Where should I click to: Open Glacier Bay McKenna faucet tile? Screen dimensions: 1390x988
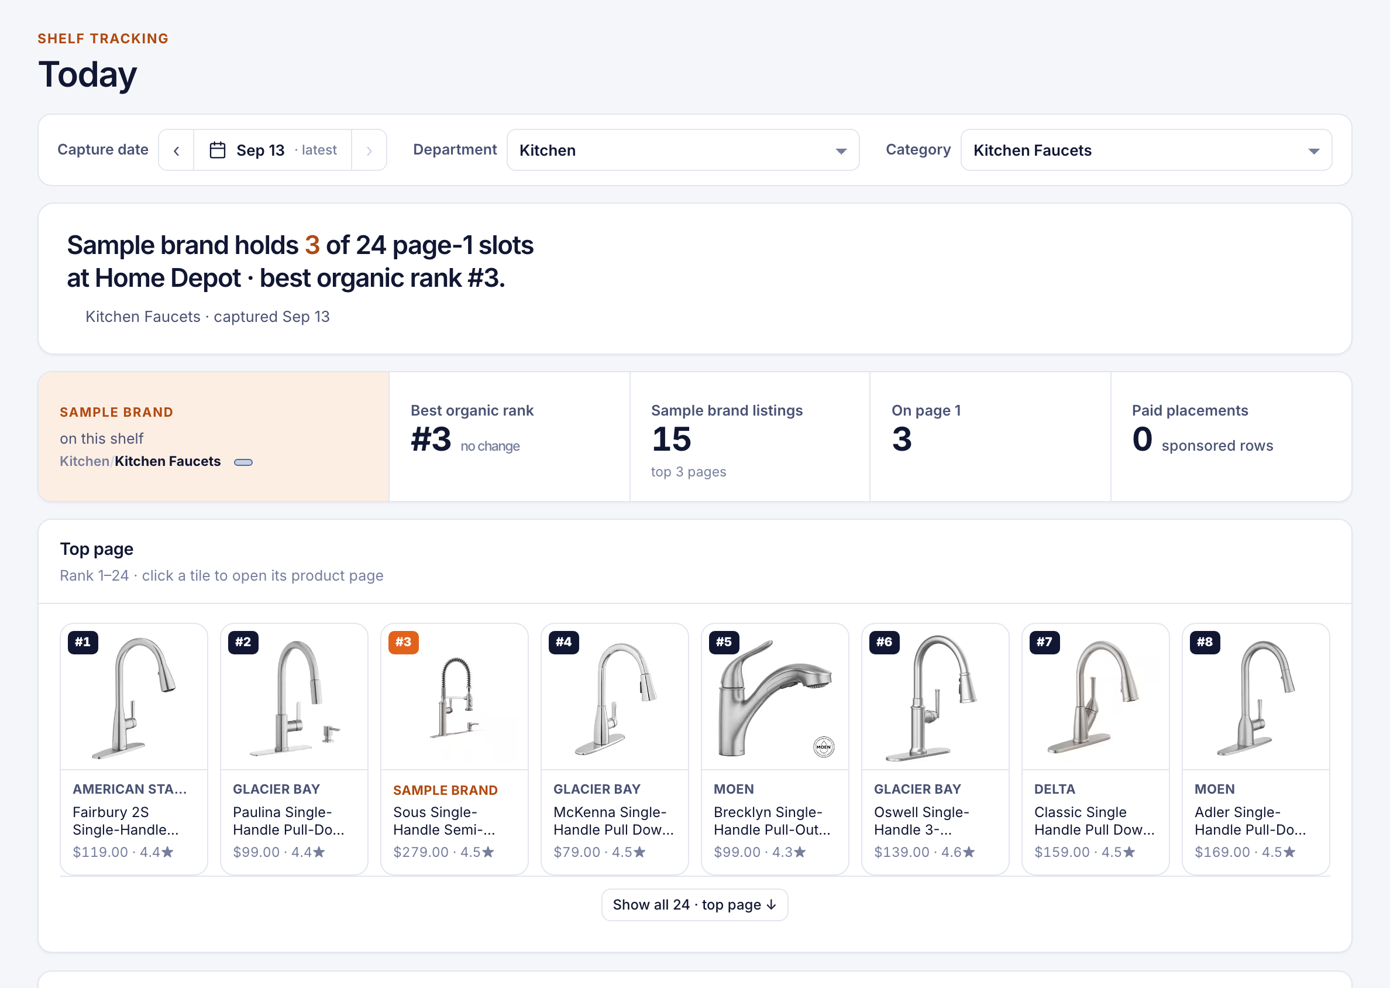click(x=615, y=749)
